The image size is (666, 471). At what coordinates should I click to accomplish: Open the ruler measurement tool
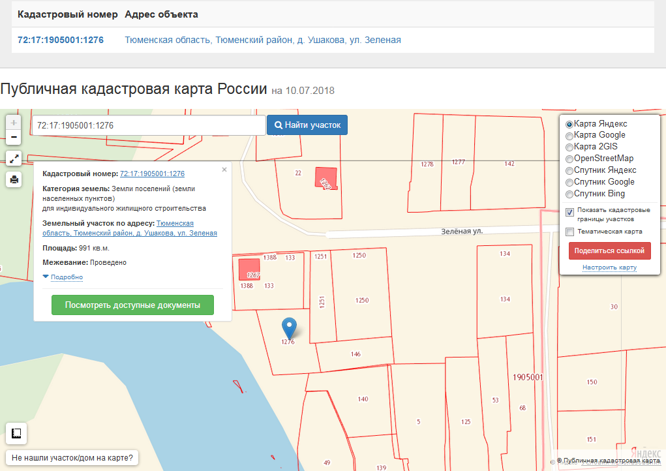16,434
